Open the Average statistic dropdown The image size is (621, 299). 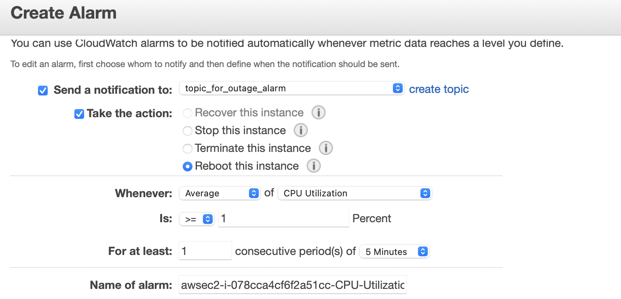point(220,193)
